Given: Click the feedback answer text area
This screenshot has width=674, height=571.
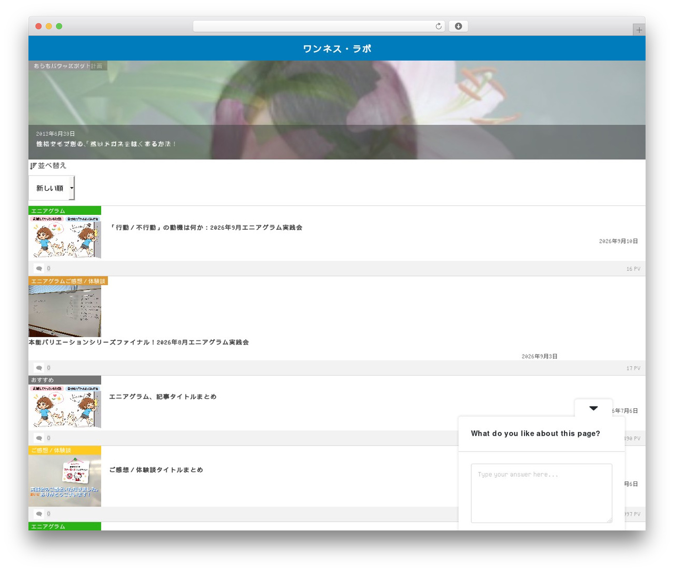Looking at the screenshot, I should [x=541, y=493].
